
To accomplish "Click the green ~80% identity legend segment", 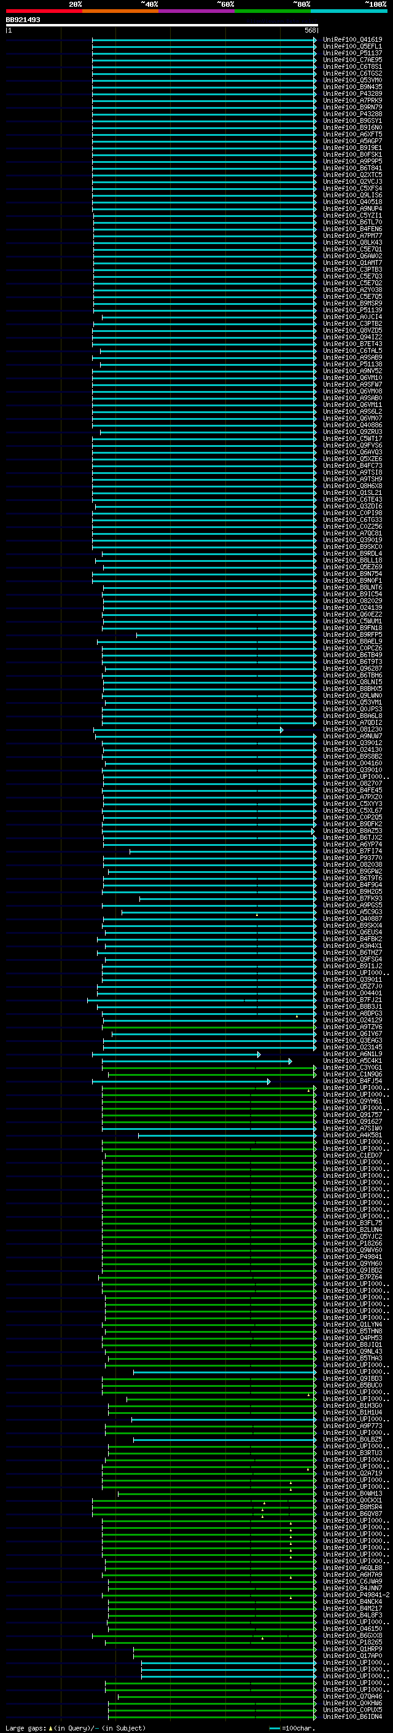I will pos(272,11).
